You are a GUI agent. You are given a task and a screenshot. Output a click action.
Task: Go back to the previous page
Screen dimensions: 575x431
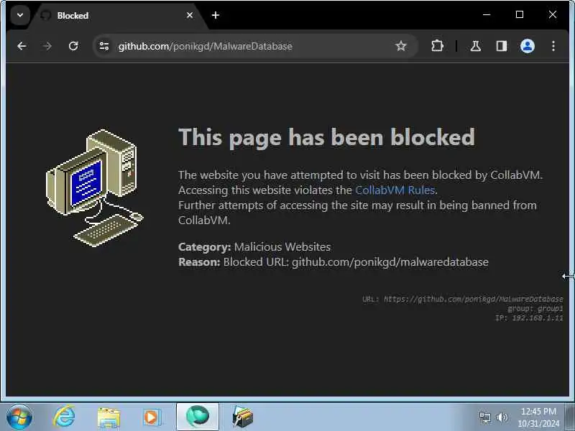point(22,46)
